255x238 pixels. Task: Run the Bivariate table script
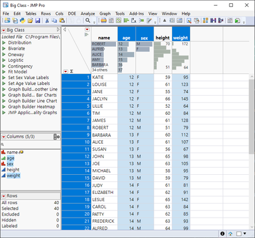[4, 48]
